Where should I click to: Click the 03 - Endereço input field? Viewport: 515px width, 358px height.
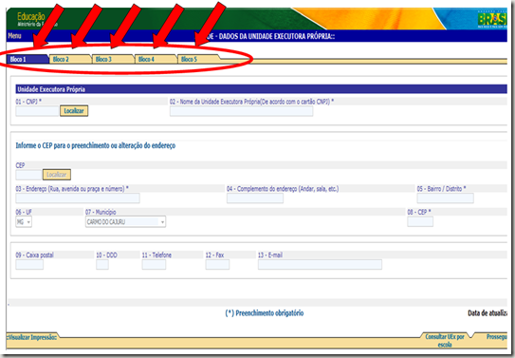78,198
